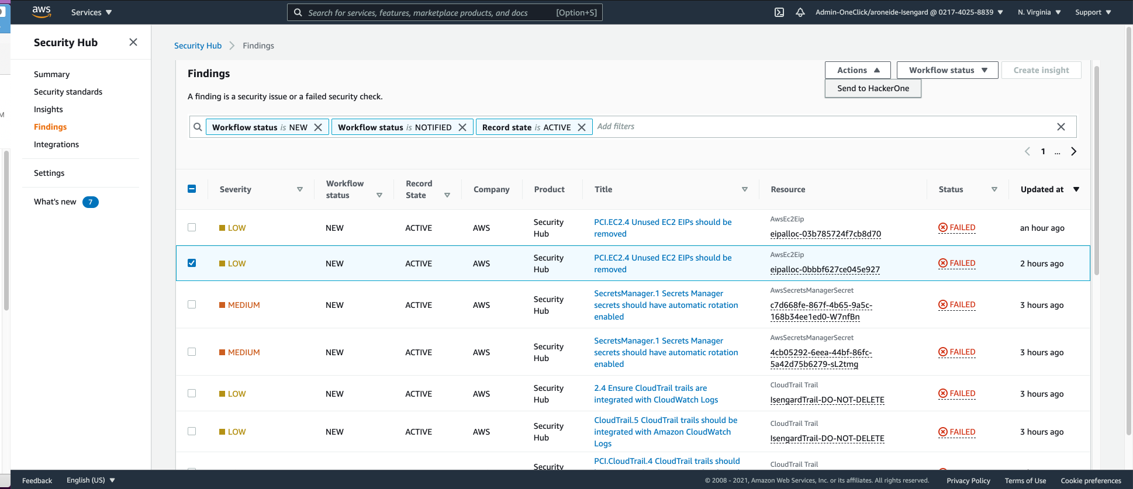Click the Security Hub breadcrumb link
This screenshot has height=489, width=1133.
tap(198, 46)
